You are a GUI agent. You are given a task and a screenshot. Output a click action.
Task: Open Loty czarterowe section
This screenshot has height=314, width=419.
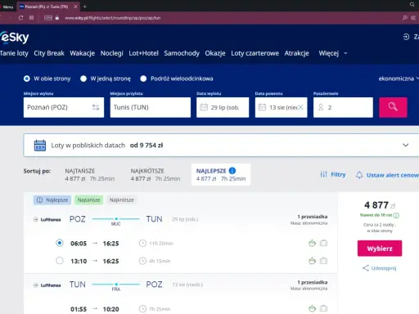[x=255, y=53]
